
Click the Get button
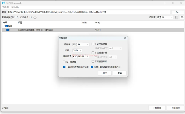click(x=178, y=12)
